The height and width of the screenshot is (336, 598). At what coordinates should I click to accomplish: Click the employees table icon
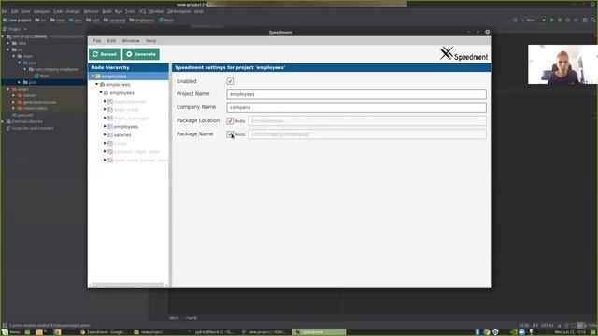point(110,127)
